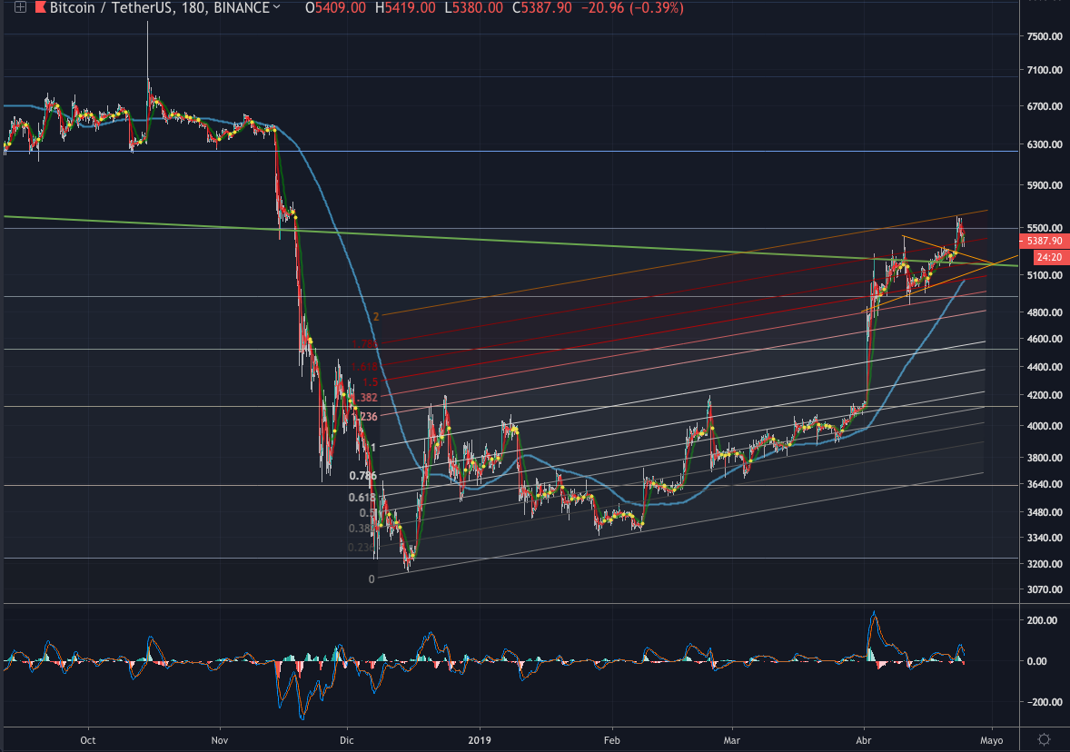Select the Fibonacci channel 0.618 label

pos(362,498)
